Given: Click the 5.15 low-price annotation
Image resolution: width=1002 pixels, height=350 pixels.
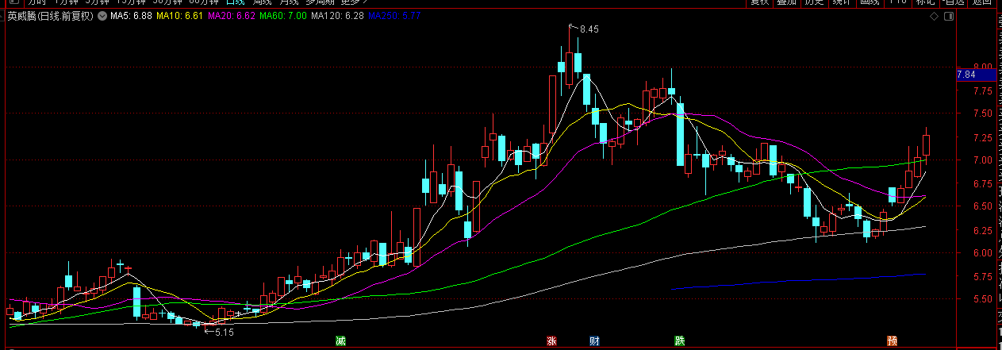Looking at the screenshot, I should click(225, 332).
